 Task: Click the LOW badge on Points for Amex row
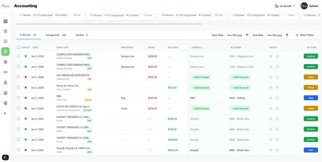tap(90, 89)
